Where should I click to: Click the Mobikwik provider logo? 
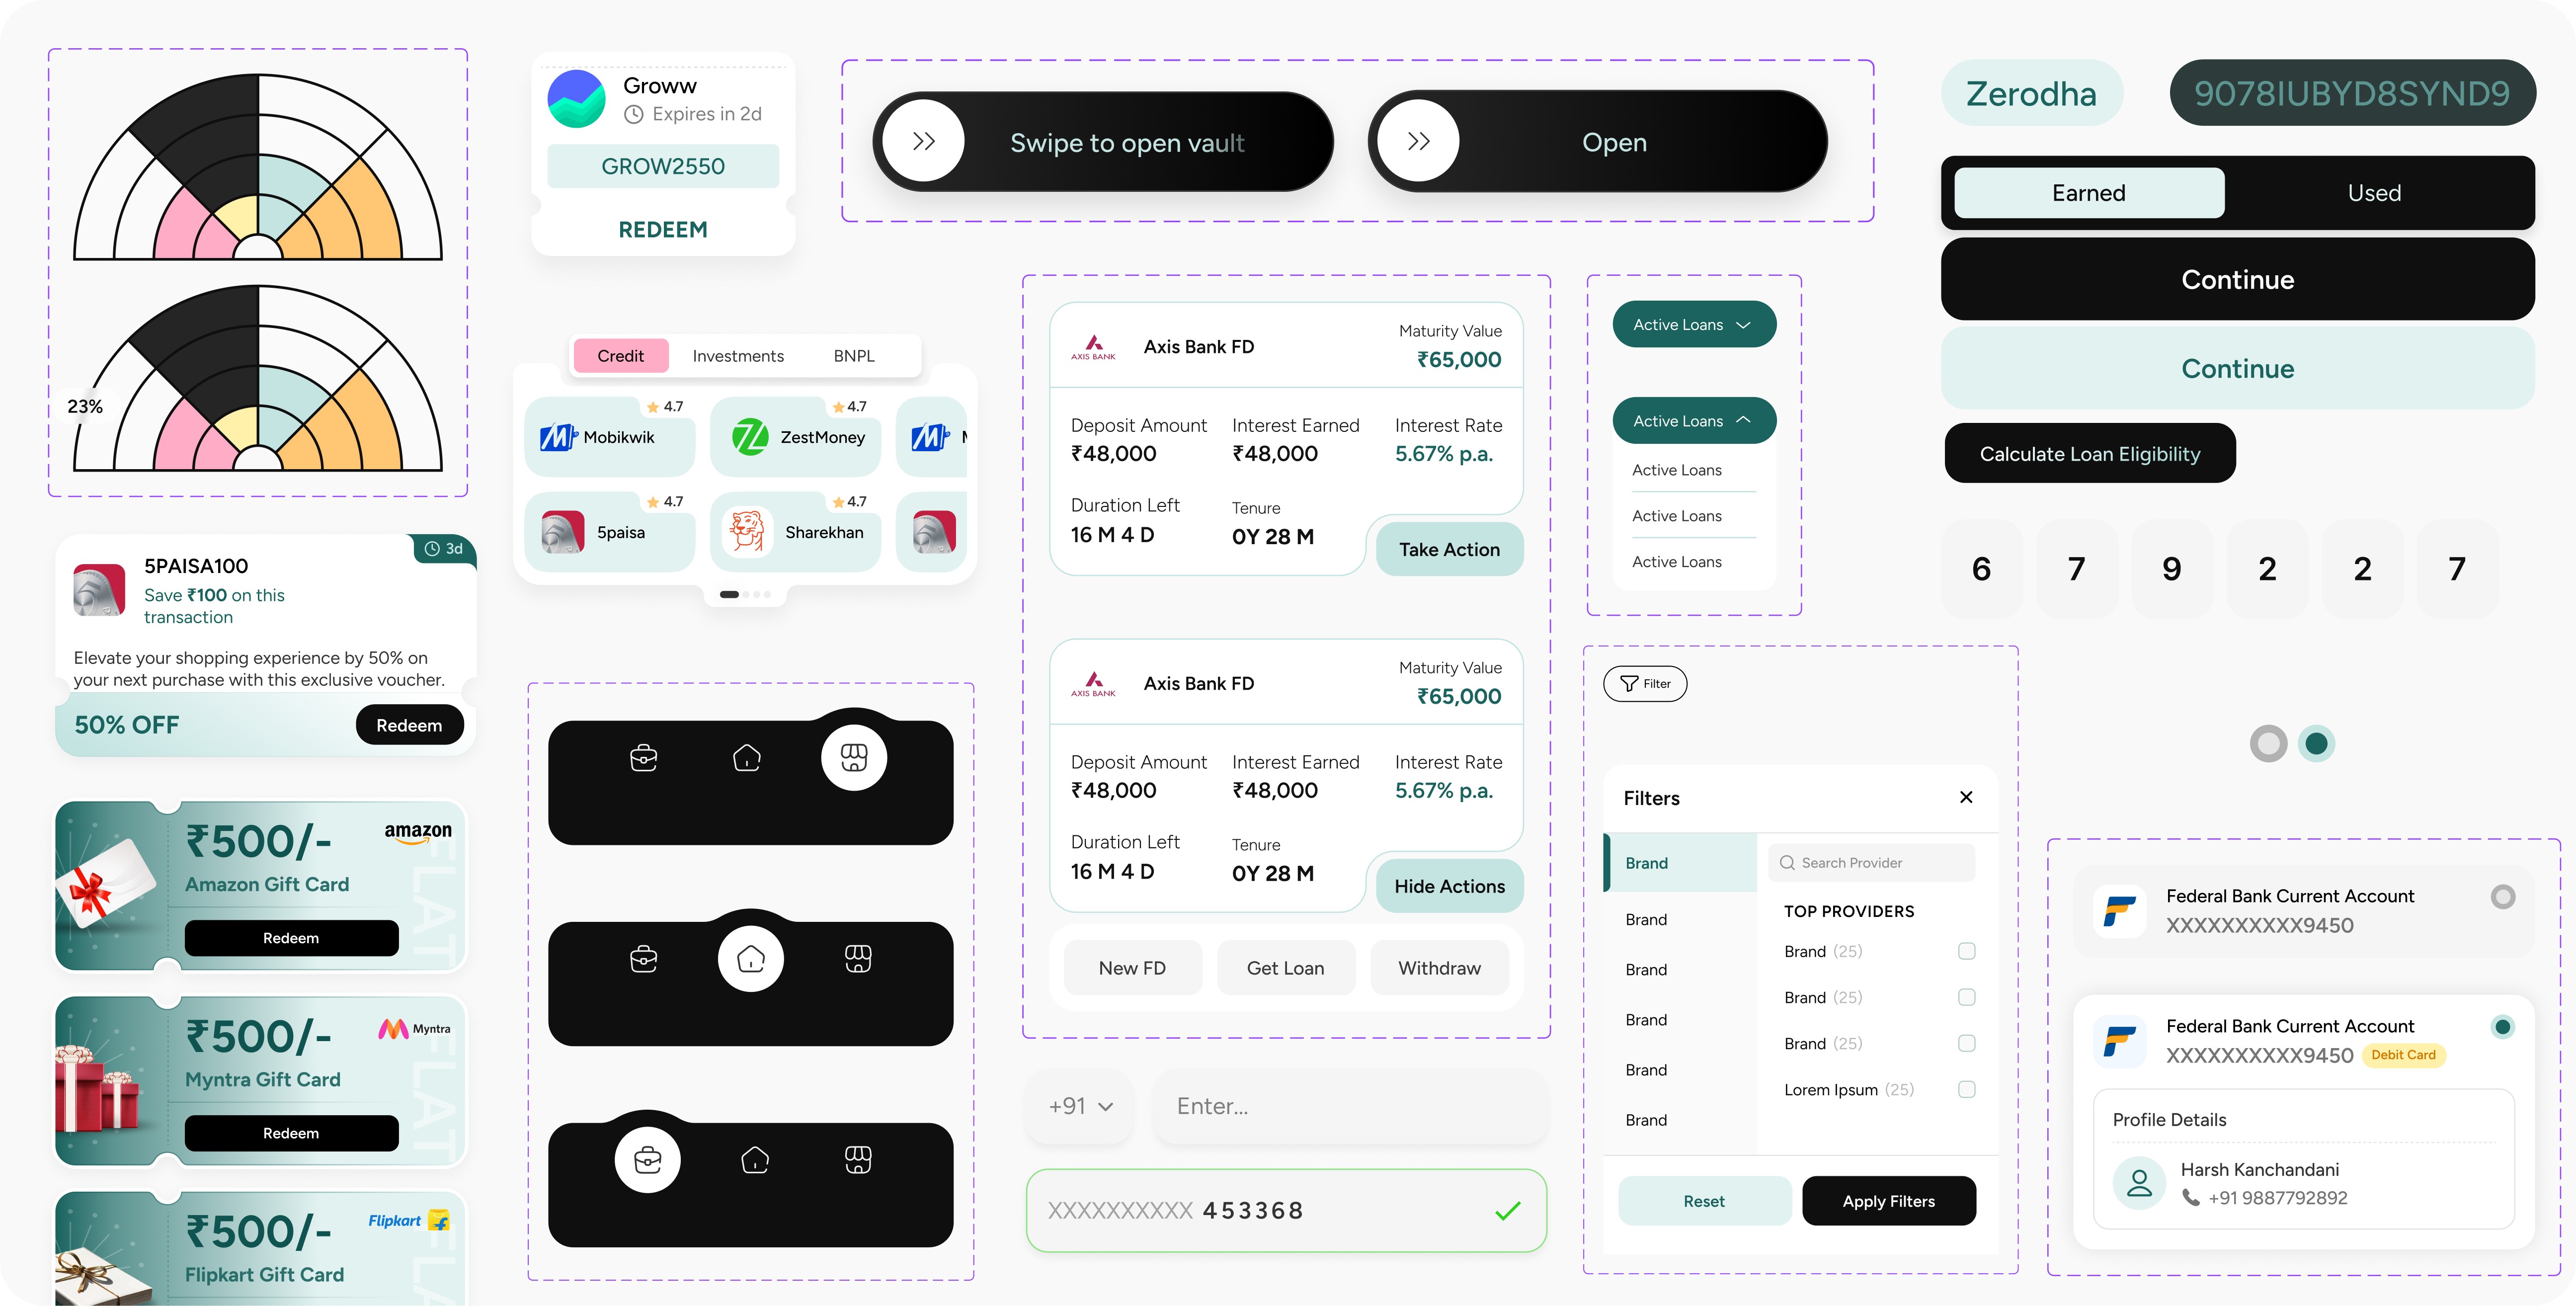click(557, 437)
